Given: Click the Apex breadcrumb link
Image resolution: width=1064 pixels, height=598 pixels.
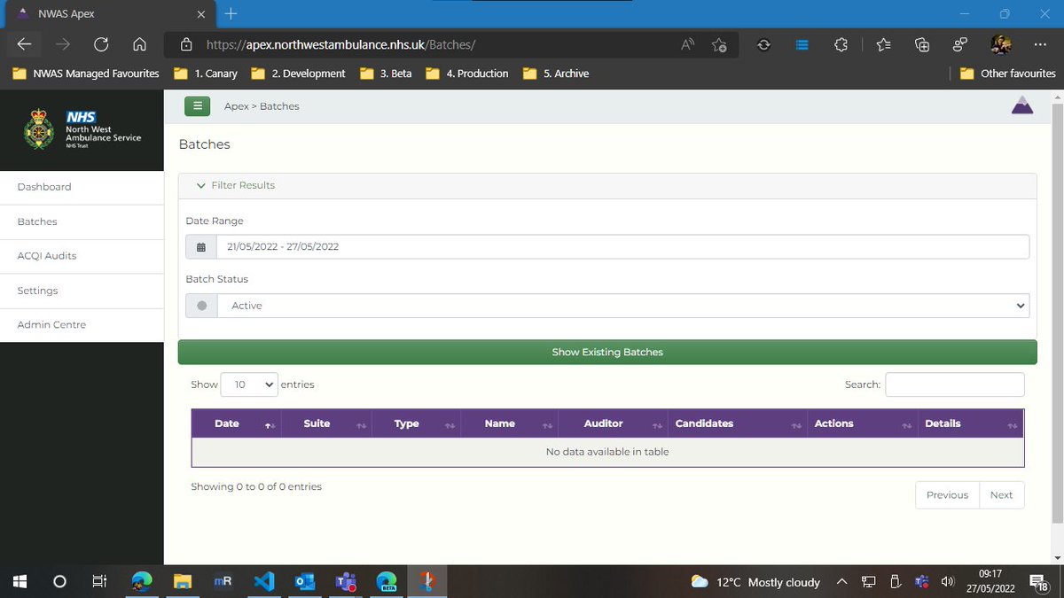Looking at the screenshot, I should click(x=236, y=106).
